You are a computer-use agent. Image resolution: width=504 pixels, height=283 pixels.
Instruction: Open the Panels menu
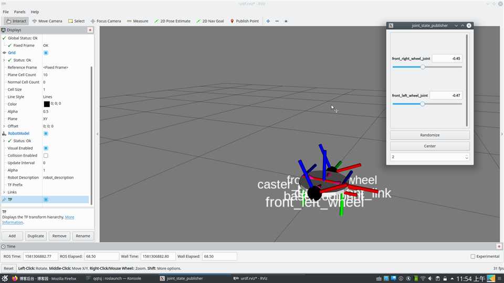tap(19, 12)
